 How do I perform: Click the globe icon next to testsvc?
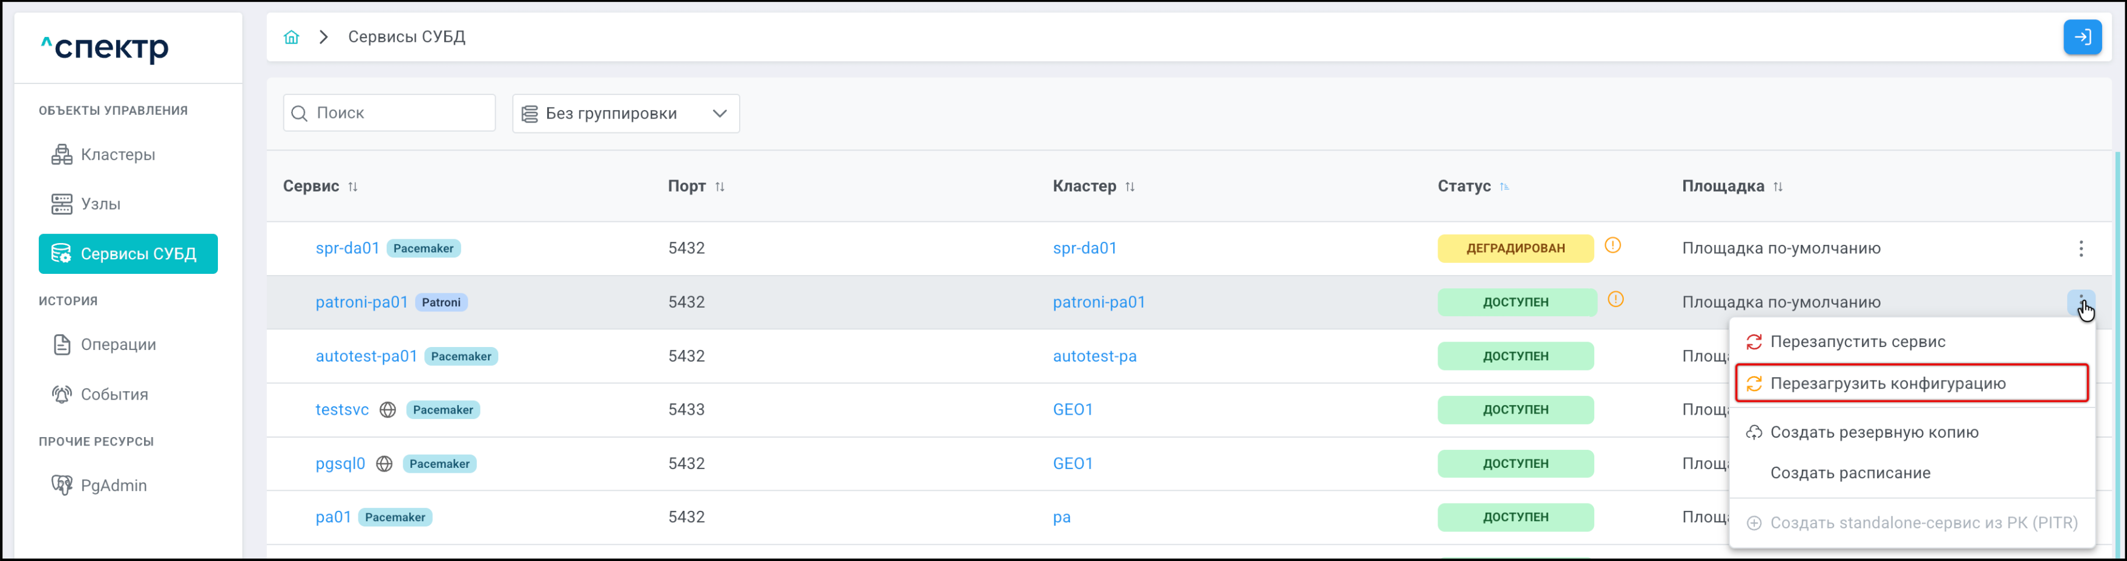[387, 410]
